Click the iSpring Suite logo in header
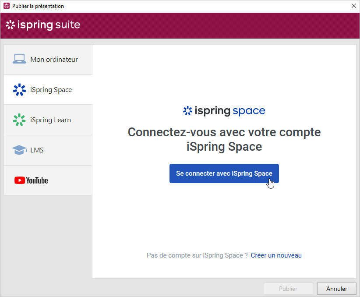This screenshot has width=360, height=297. click(43, 25)
